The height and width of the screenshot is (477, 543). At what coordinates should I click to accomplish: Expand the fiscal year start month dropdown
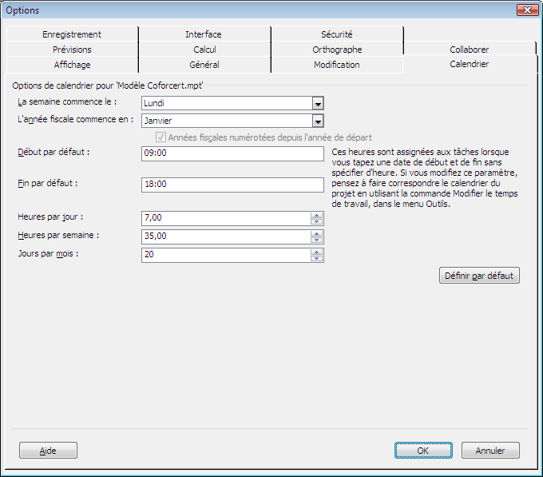click(317, 121)
